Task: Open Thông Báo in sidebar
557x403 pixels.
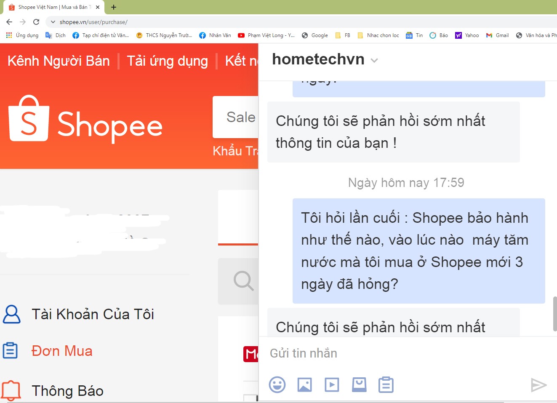Action: tap(67, 391)
